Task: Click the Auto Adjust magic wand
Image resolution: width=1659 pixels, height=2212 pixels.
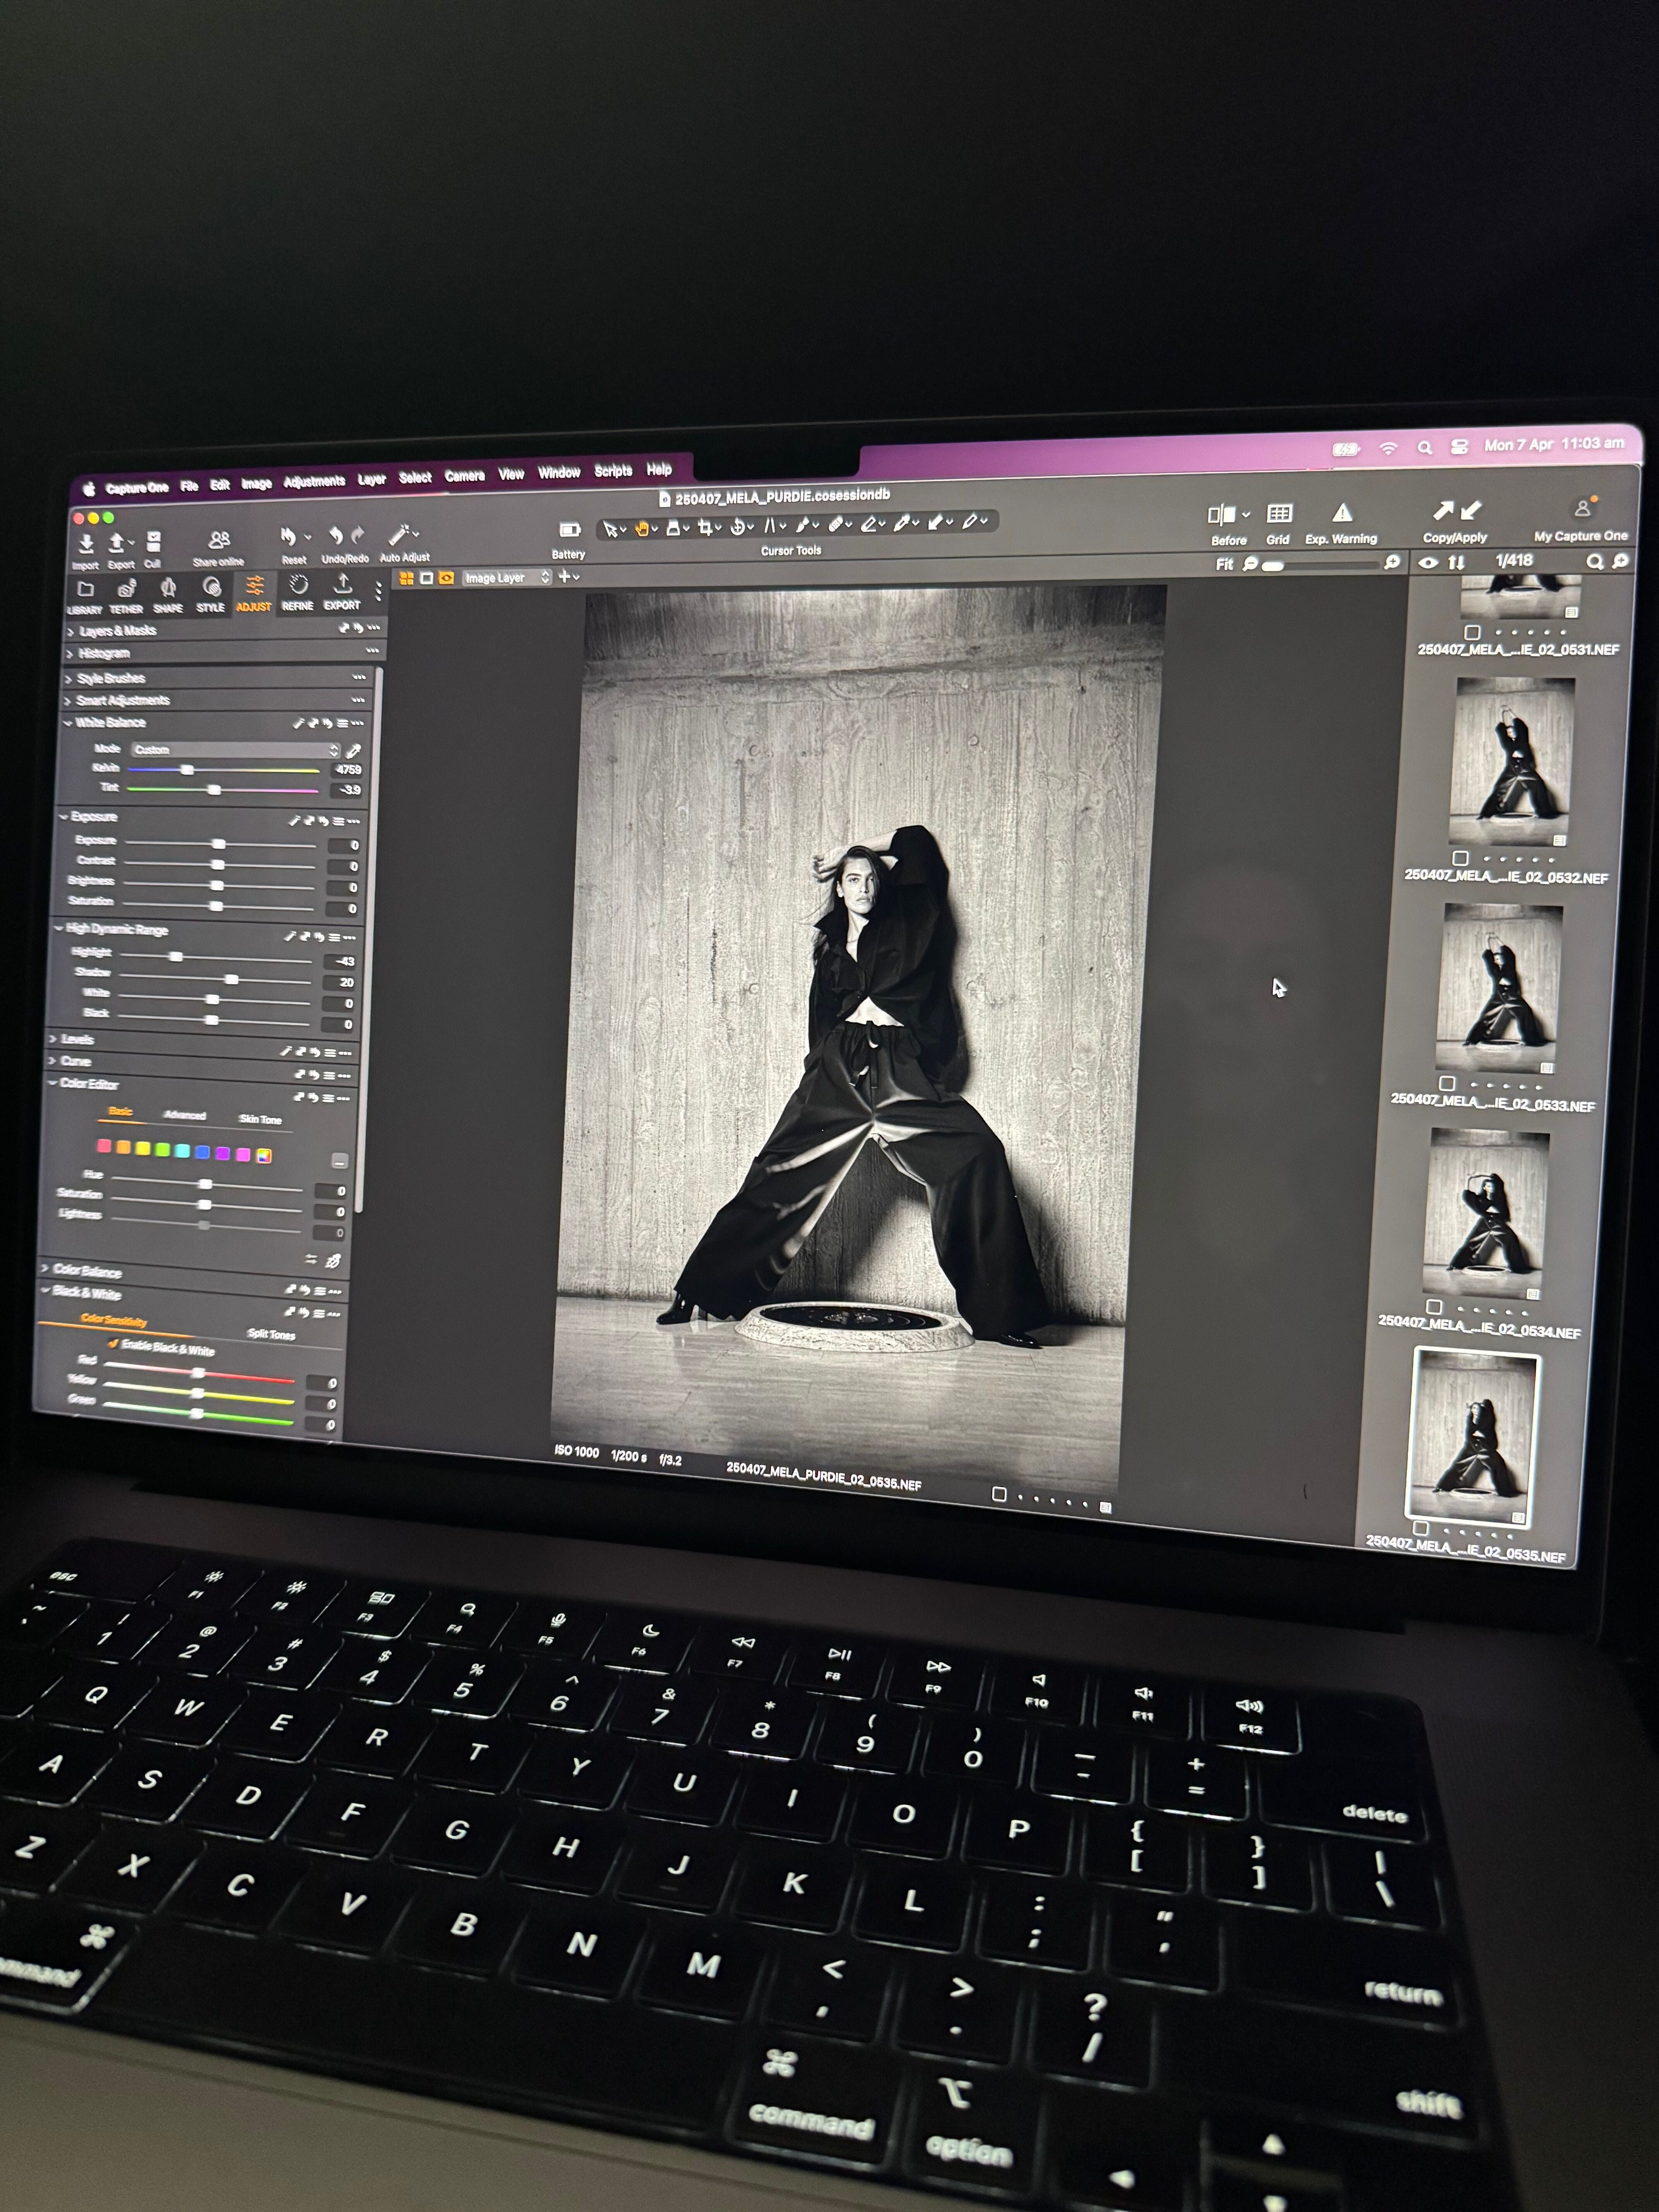Action: [x=400, y=536]
